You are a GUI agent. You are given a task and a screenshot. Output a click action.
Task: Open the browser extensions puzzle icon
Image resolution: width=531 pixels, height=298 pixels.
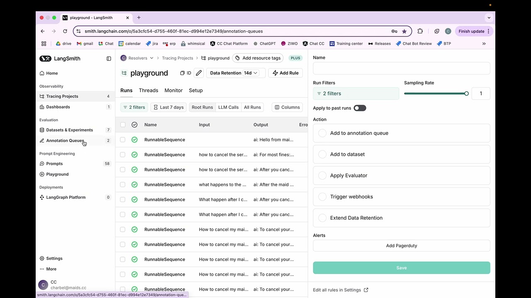pos(420,31)
